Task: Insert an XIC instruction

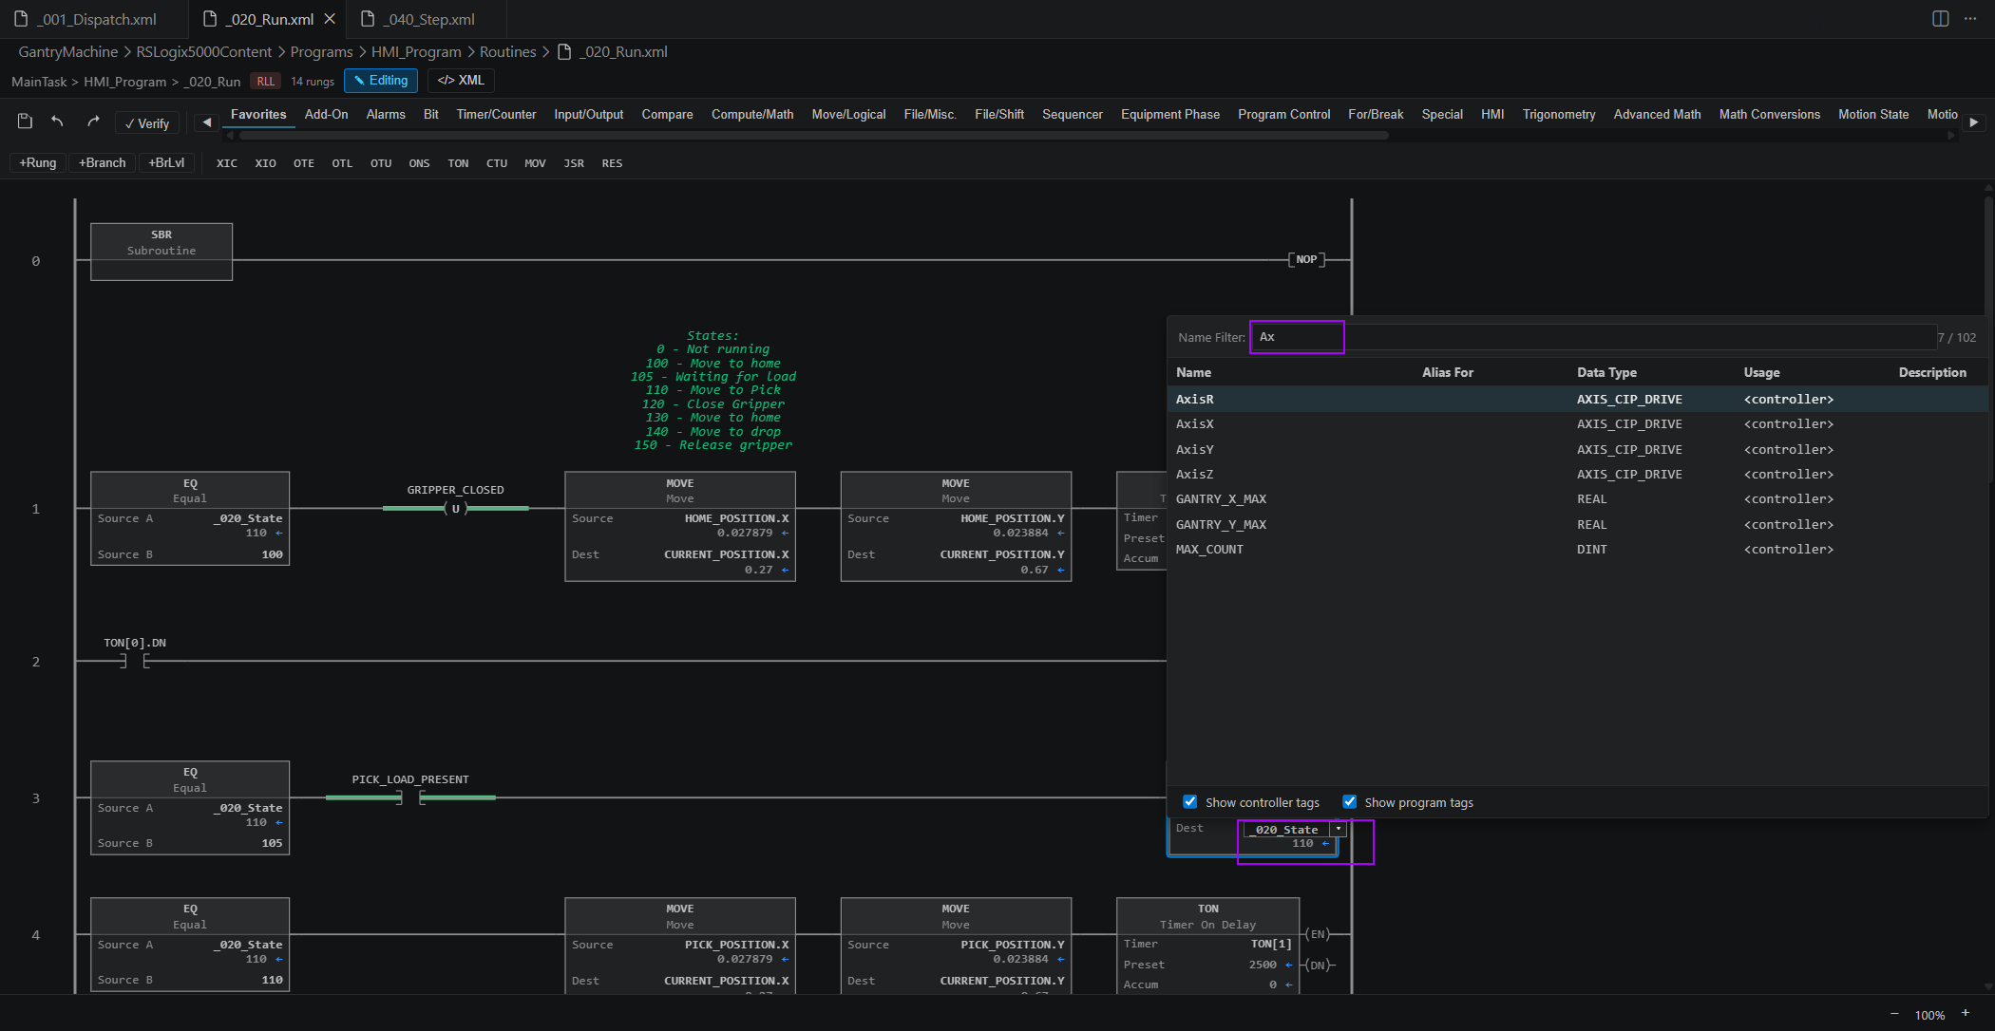Action: coord(227,163)
